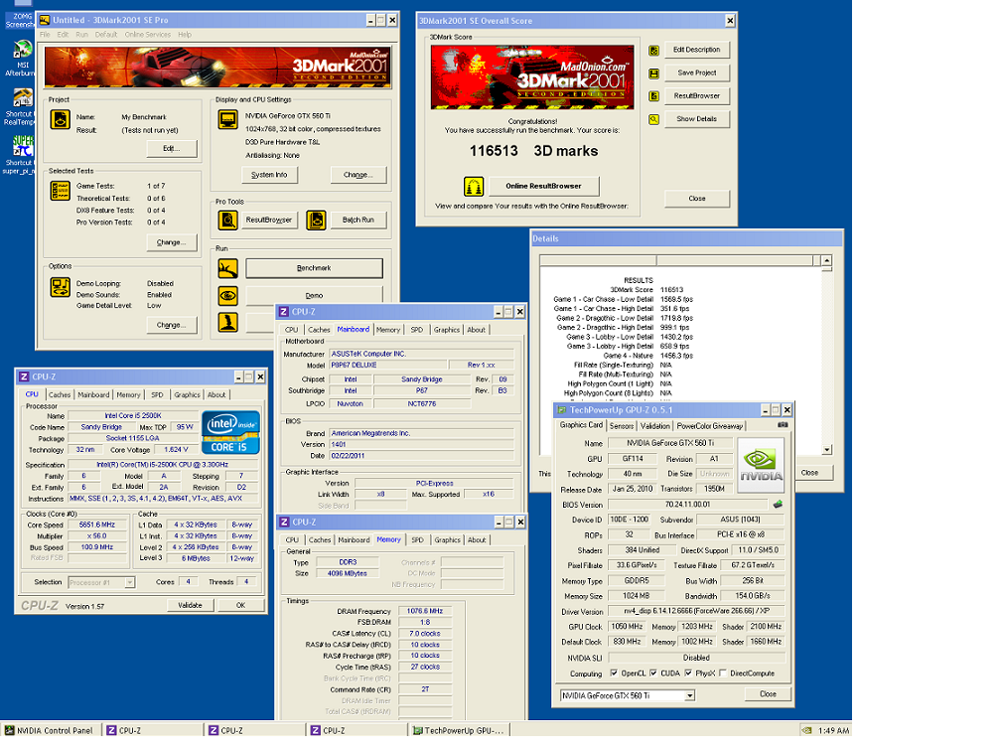
Task: Click the Show Details button
Action: [697, 119]
